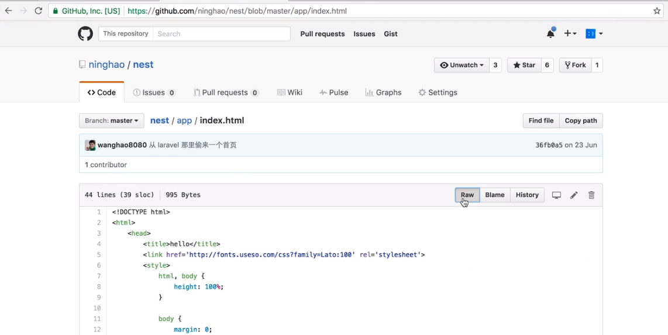Open the plus create-new menu

(570, 34)
